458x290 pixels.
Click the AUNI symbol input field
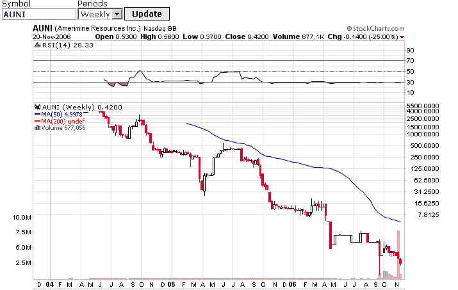tap(39, 14)
